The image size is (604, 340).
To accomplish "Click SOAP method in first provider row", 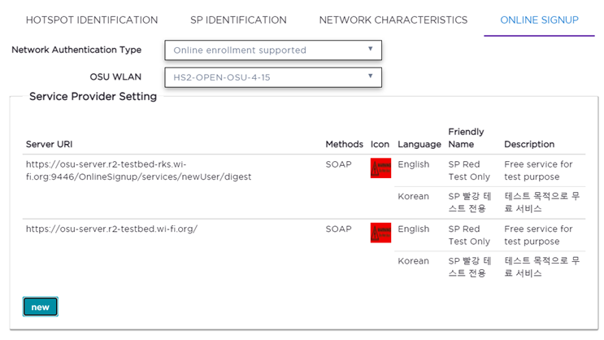I will (x=339, y=164).
